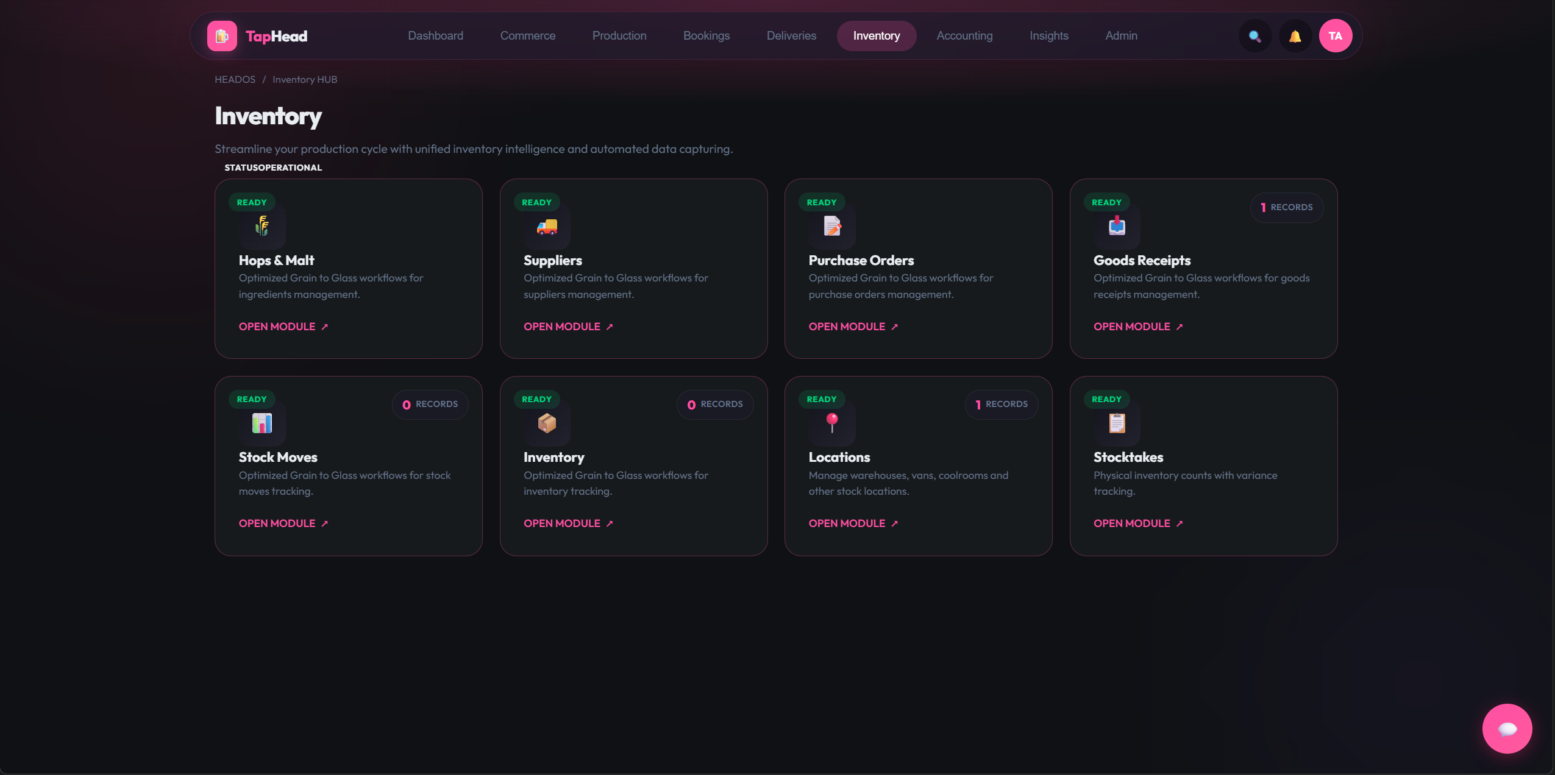Switch to the Accounting tab
The height and width of the screenshot is (775, 1555).
point(964,35)
